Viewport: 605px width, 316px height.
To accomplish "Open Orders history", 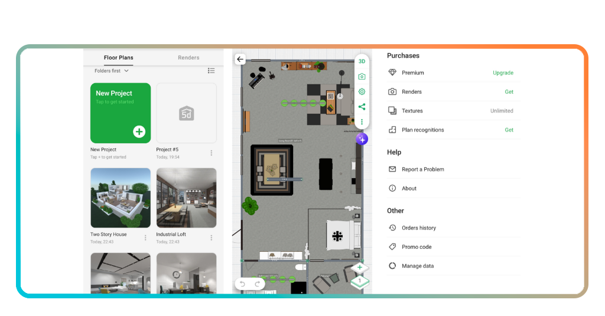I will tap(453, 228).
